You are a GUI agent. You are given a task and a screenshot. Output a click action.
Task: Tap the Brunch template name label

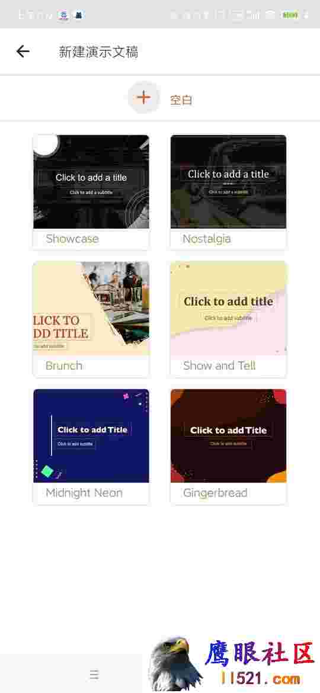coord(64,365)
